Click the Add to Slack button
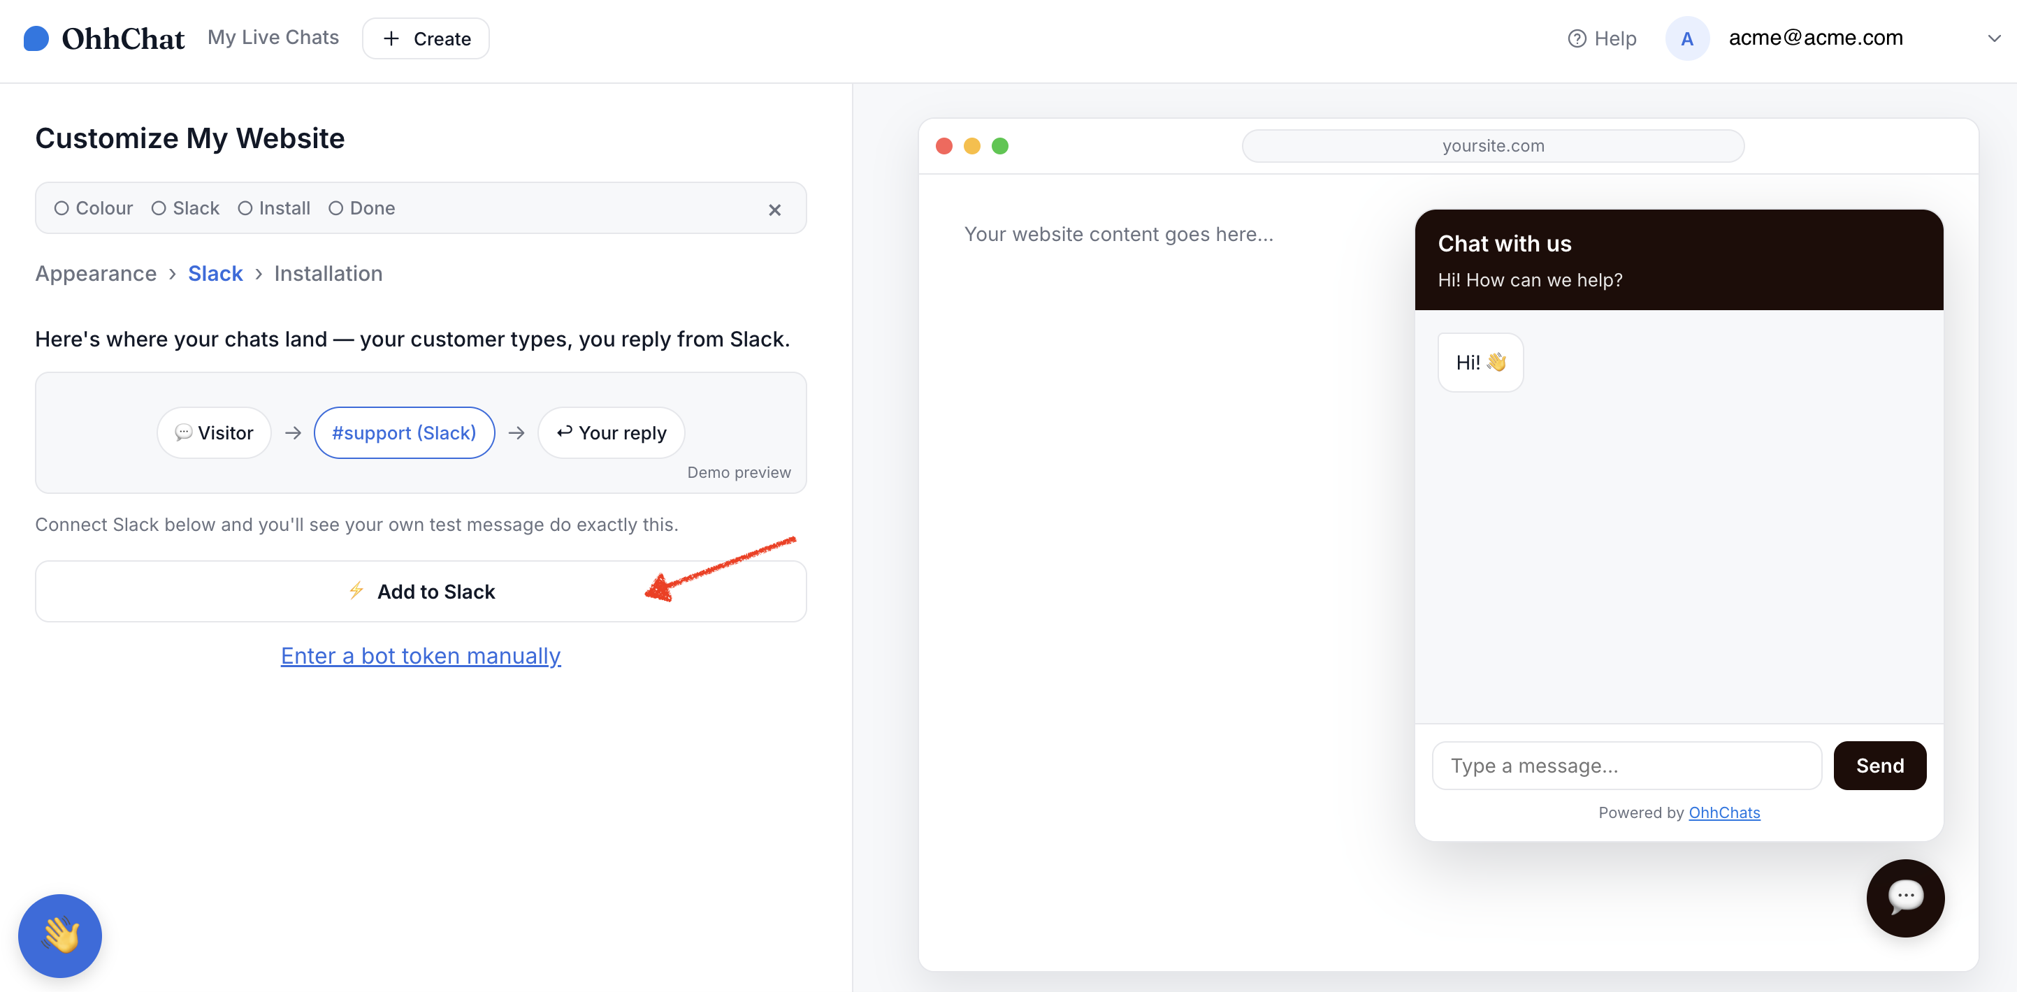Screen dimensions: 2017x992 [421, 591]
